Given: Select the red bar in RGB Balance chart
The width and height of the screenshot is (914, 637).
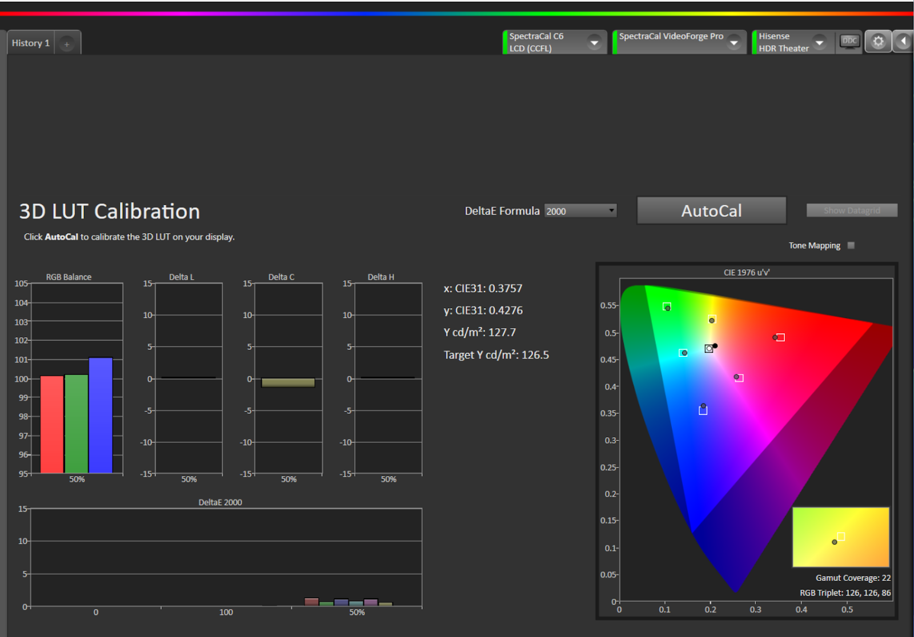Looking at the screenshot, I should [52, 424].
